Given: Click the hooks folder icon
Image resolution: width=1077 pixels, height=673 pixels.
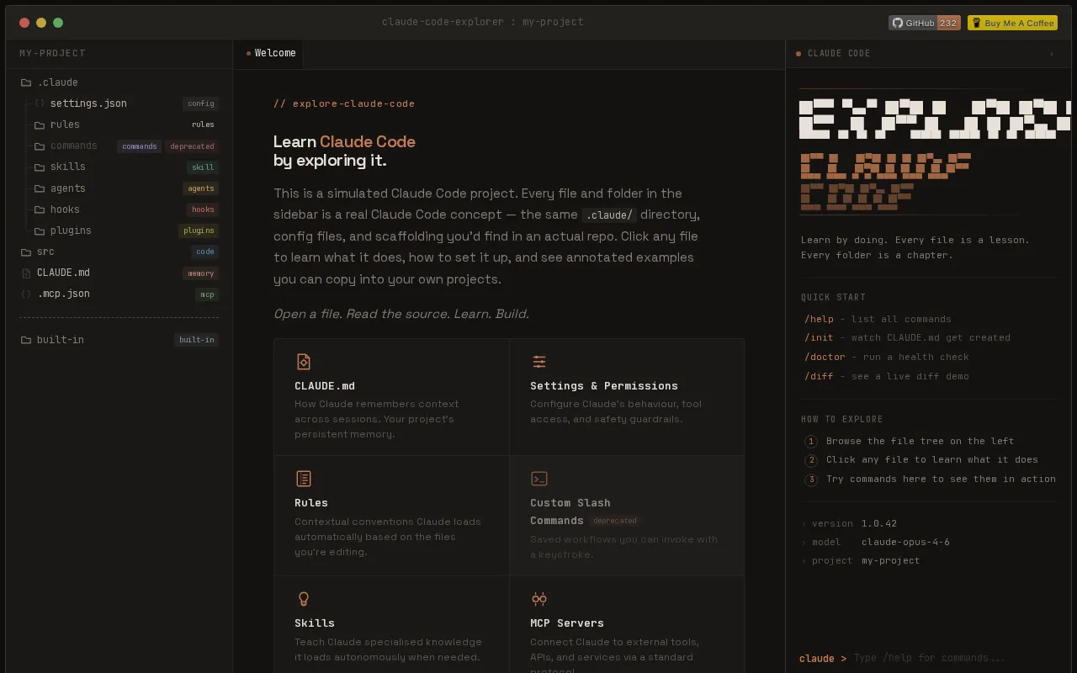Looking at the screenshot, I should coord(40,209).
